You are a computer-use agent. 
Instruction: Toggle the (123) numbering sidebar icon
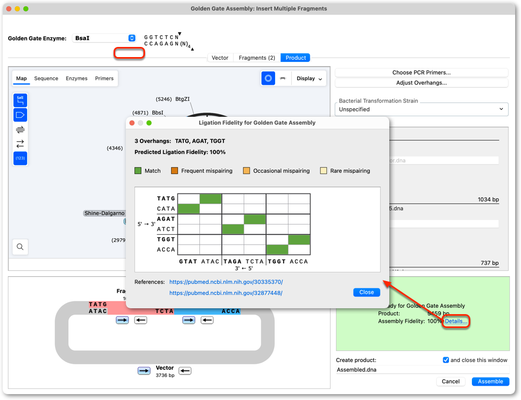pos(20,158)
